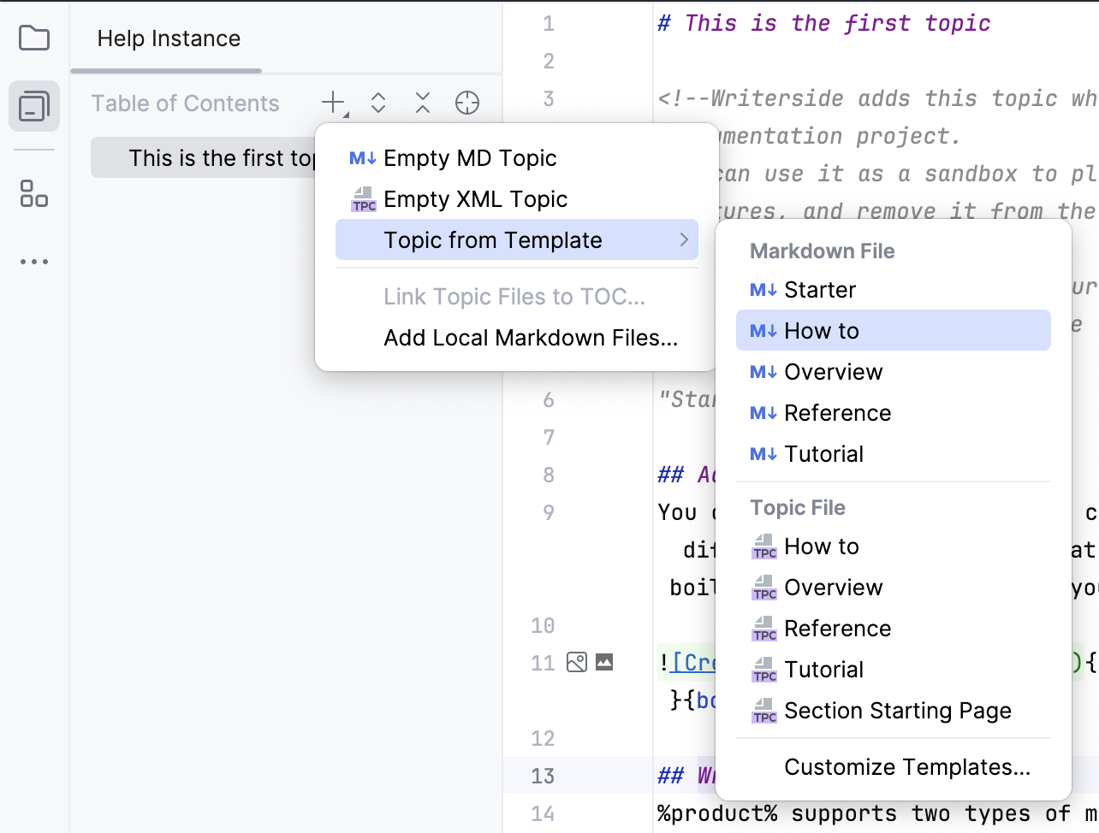This screenshot has height=833, width=1099.
Task: Select the Writerside instances sidebar icon
Action: pyautogui.click(x=33, y=105)
